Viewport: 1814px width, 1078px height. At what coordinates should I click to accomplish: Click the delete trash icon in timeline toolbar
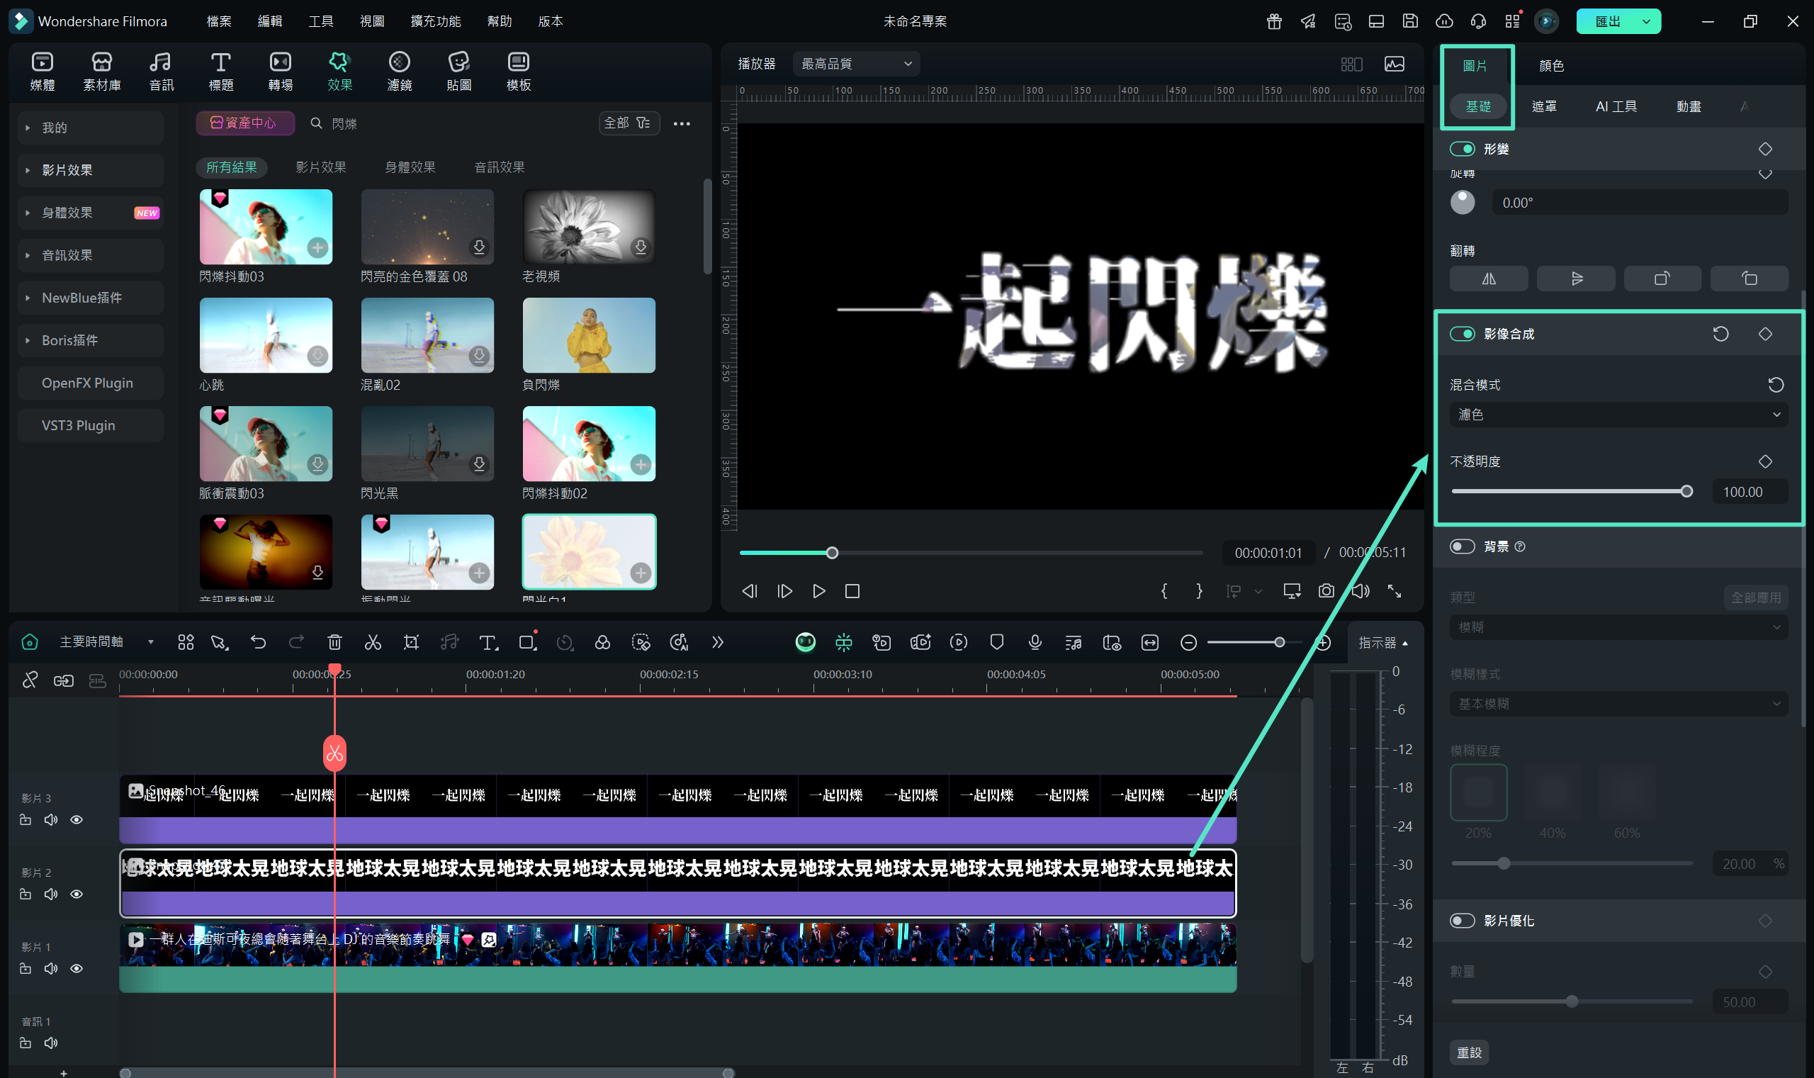tap(334, 642)
